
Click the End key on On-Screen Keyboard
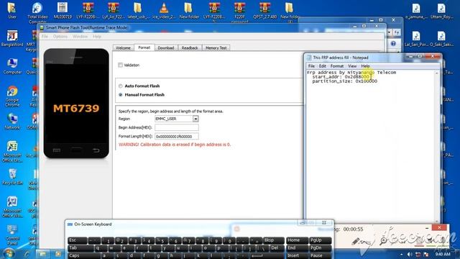point(297,247)
